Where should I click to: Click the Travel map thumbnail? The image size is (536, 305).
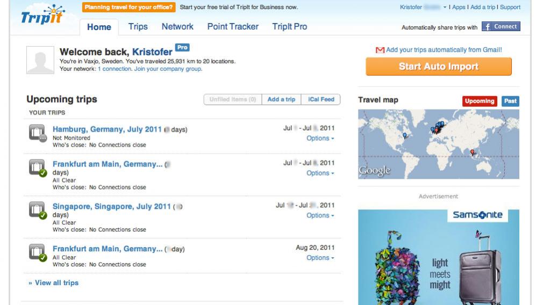pos(438,144)
